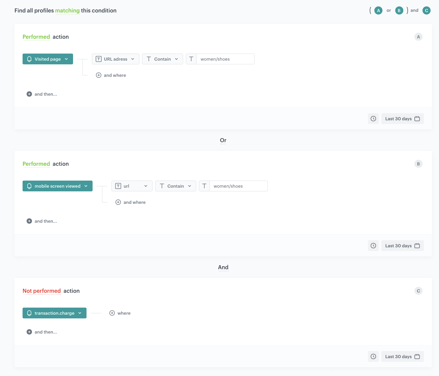Click the clock icon in condition A
Image resolution: width=439 pixels, height=376 pixels.
tap(373, 118)
